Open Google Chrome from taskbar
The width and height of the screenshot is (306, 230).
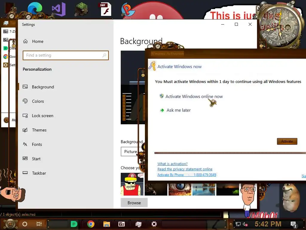coord(91,224)
